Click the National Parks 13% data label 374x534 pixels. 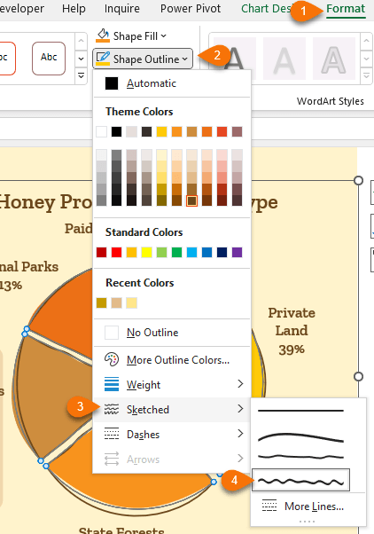pos(28,276)
